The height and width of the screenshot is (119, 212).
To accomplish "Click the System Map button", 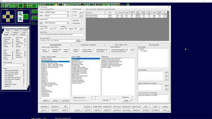I will pyautogui.click(x=44, y=107).
